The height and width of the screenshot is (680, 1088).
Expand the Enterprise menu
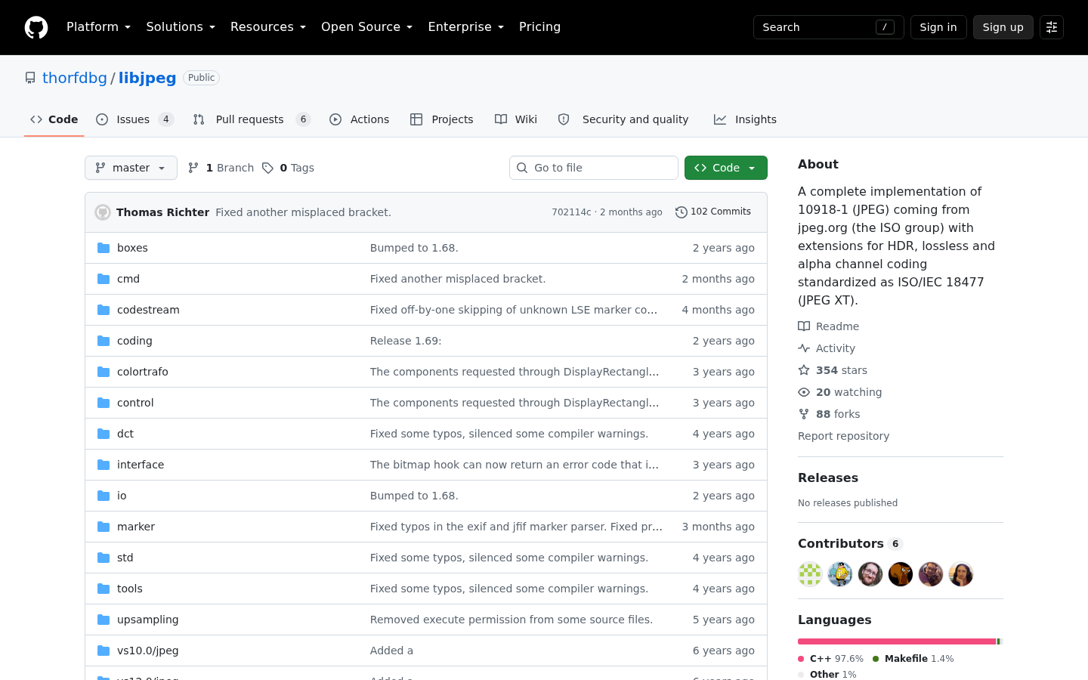point(465,27)
